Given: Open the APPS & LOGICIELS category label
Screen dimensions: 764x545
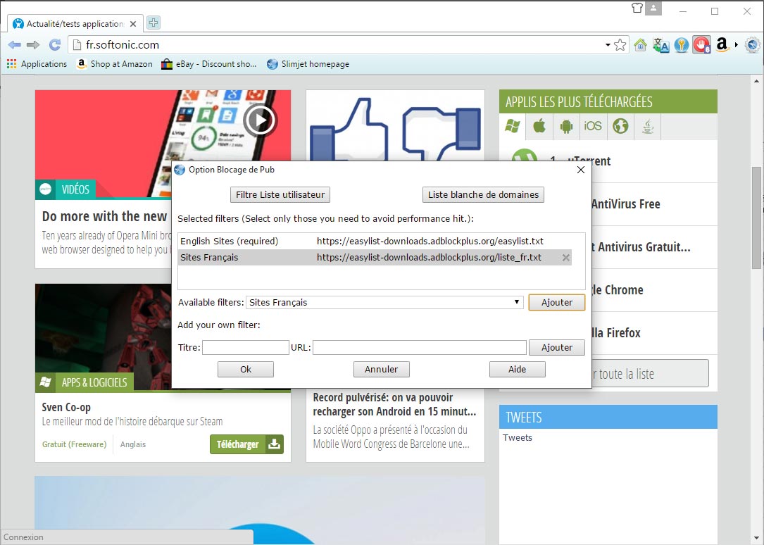Looking at the screenshot, I should (84, 382).
